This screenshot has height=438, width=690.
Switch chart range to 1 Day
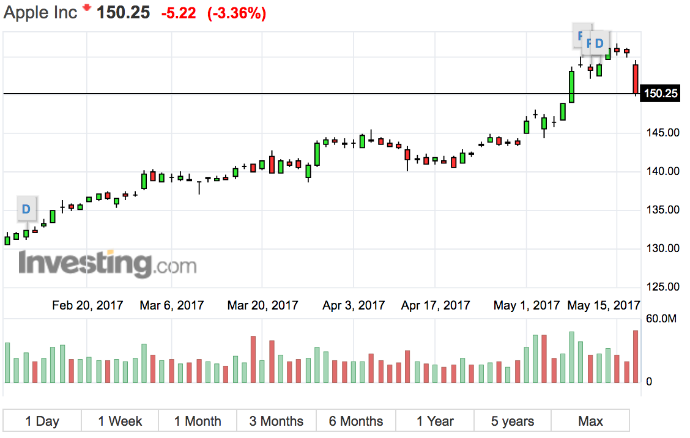[42, 421]
